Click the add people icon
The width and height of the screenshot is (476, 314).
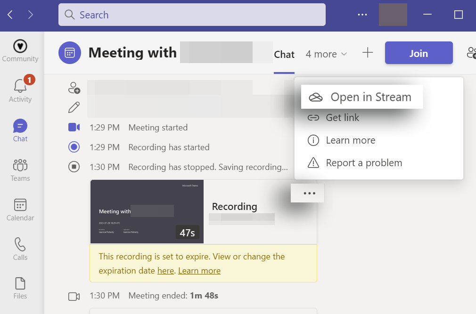click(x=74, y=88)
